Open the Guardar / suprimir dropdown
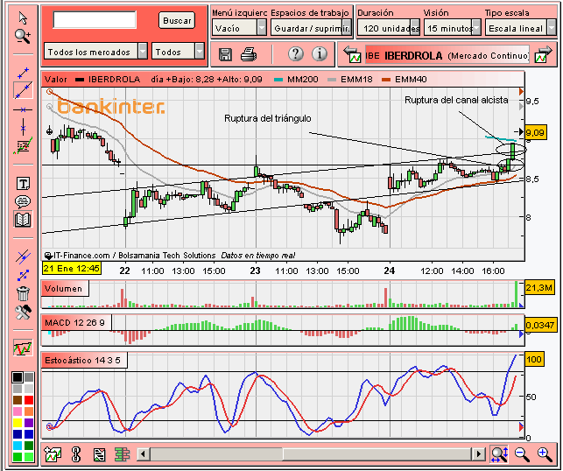The width and height of the screenshot is (563, 471). 311,28
